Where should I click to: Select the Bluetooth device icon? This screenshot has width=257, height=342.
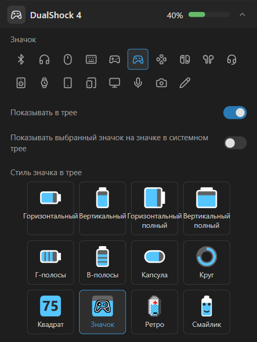point(21,59)
